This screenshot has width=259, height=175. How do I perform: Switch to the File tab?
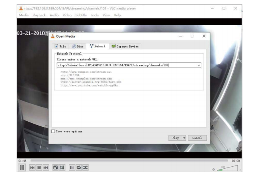tap(60, 46)
